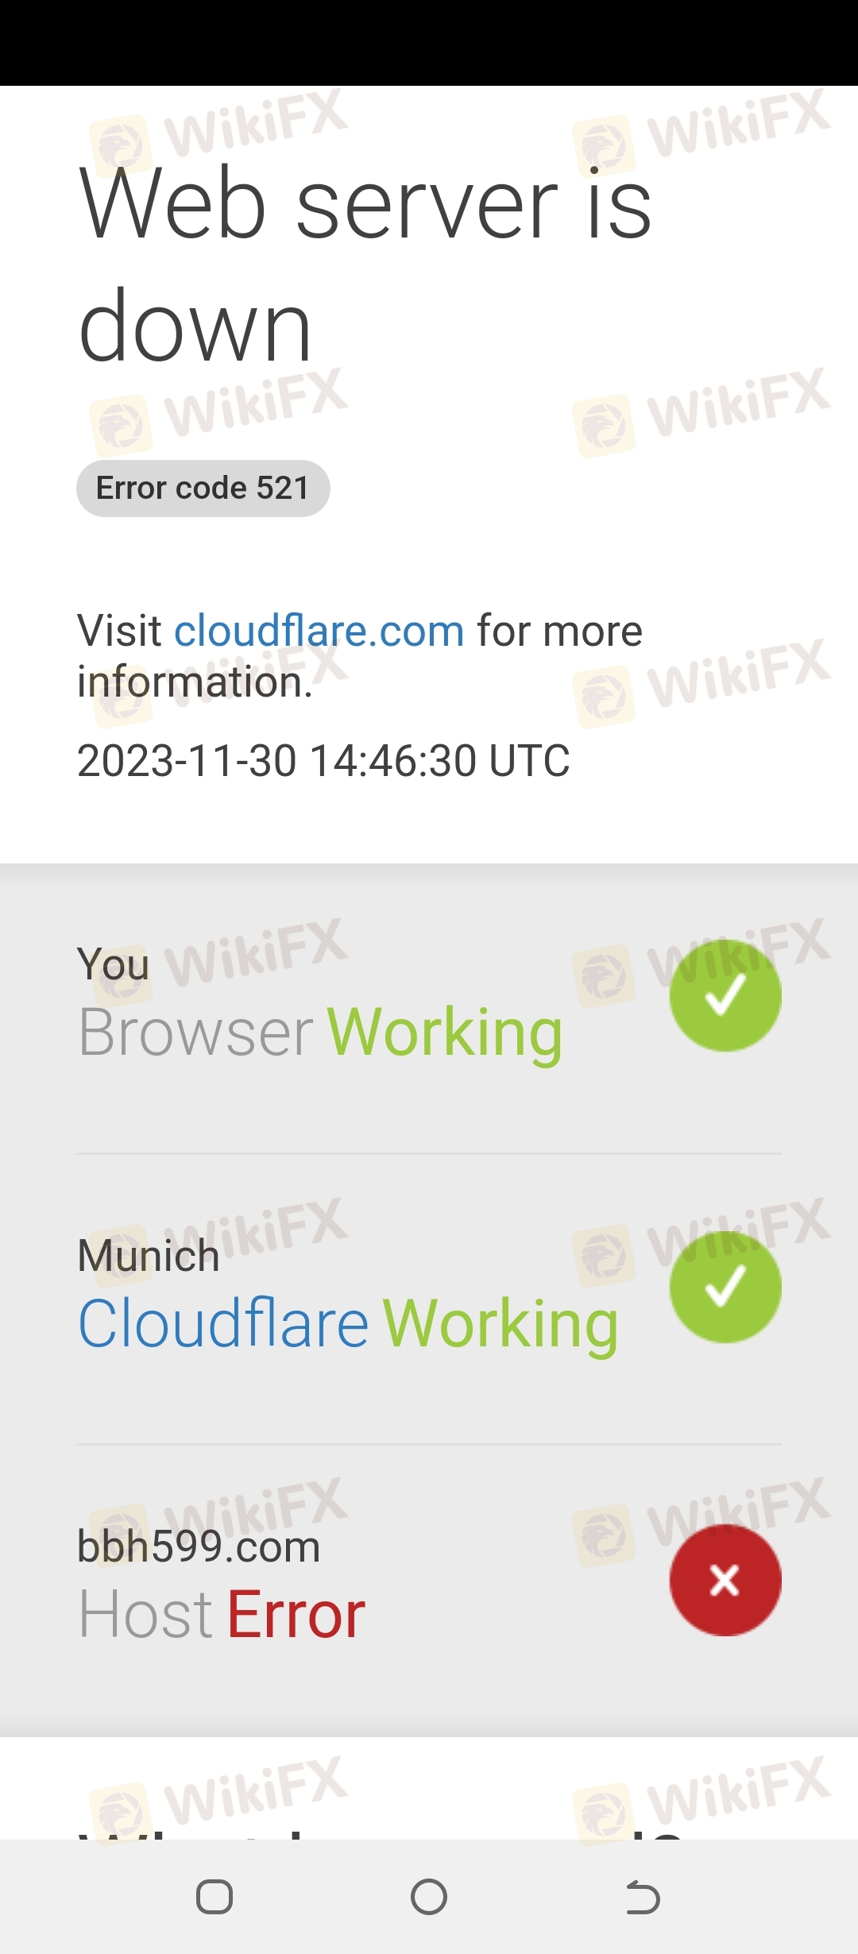The image size is (858, 1954).
Task: Tap the gray Host label
Action: [x=146, y=1616]
